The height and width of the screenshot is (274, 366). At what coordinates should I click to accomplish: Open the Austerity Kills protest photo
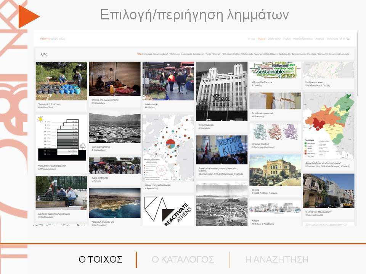tap(222, 150)
